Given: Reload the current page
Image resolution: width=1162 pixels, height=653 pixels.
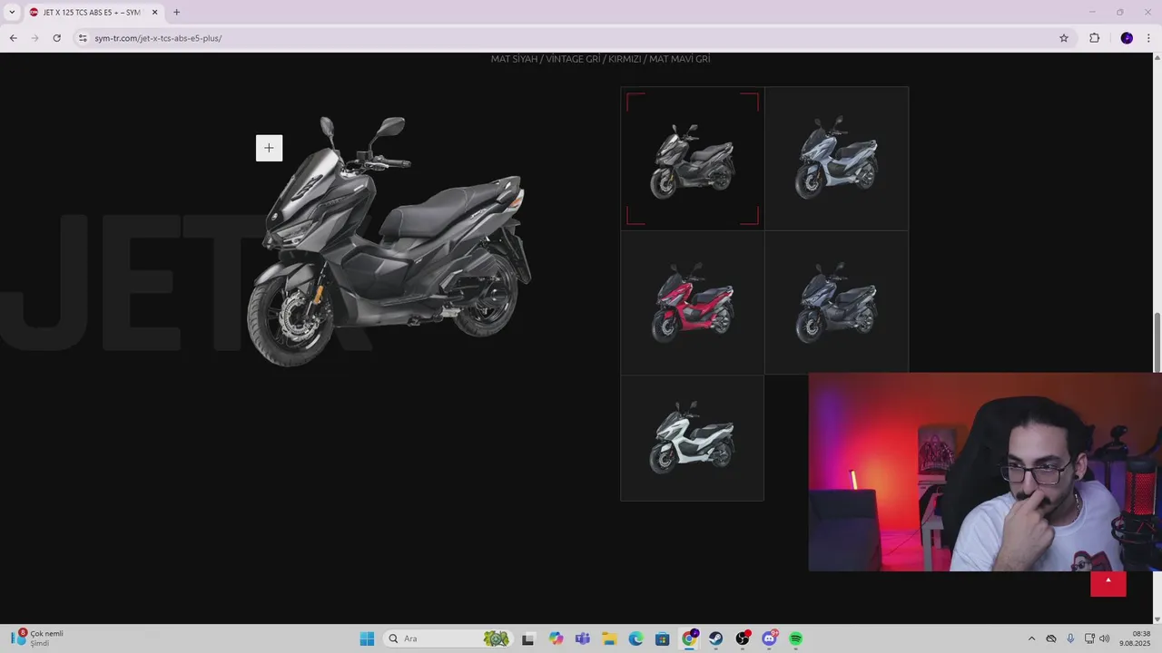Looking at the screenshot, I should click(56, 38).
